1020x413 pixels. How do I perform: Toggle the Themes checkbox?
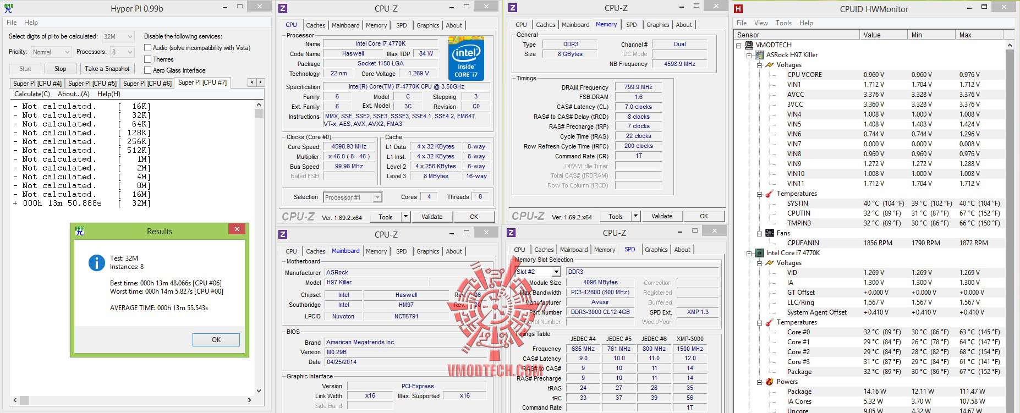pyautogui.click(x=147, y=59)
